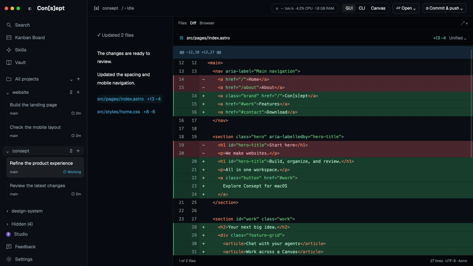Open the Open dropdown menu
This screenshot has width=473, height=266.
(x=406, y=8)
